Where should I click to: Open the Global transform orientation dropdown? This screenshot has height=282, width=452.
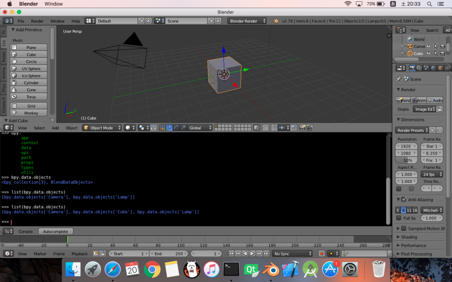[x=200, y=128]
